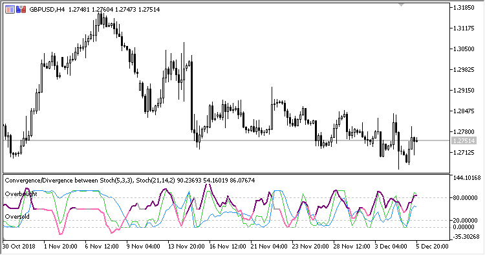
Task: Click the Oversold level label
Action: point(17,217)
